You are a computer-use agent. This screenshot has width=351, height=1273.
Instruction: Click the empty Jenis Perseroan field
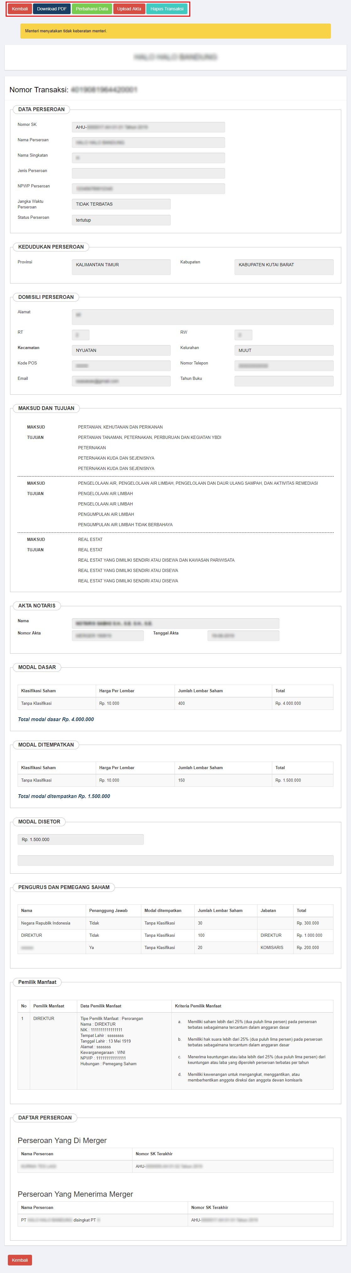[x=148, y=173]
